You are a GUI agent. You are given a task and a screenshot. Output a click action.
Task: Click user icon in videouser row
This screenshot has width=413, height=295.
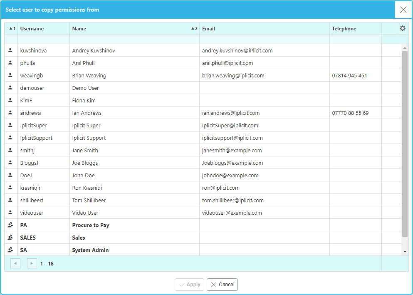coord(10,213)
